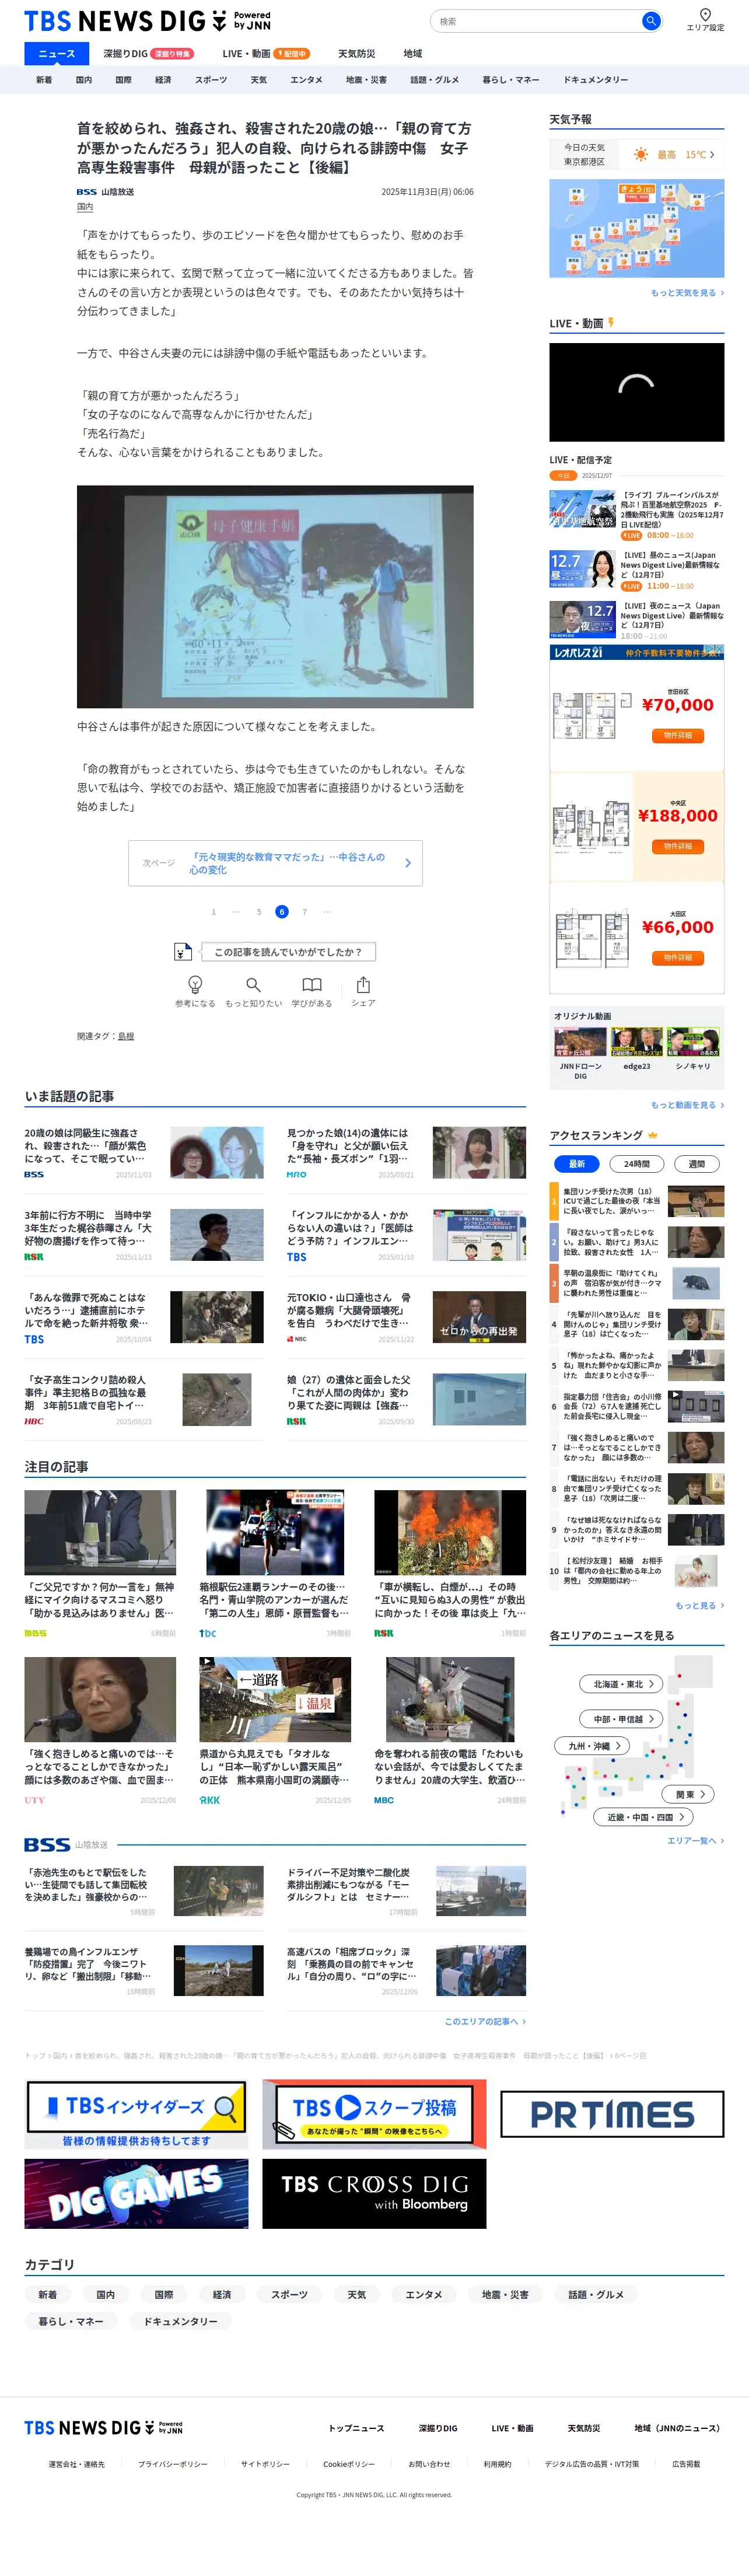
Task: Open ドキュメンタリー in sub navigation
Action: click(596, 80)
